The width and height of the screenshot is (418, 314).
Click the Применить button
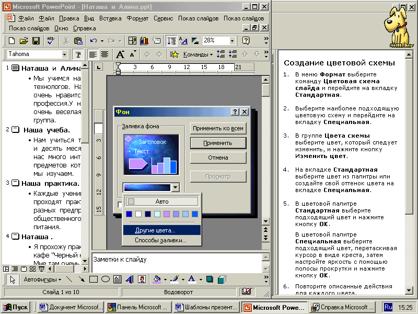pyautogui.click(x=218, y=143)
